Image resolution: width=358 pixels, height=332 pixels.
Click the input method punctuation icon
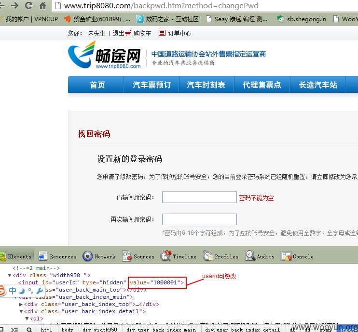tap(30, 291)
